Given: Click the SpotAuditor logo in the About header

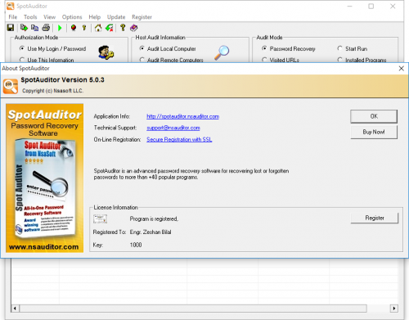Looking at the screenshot, I should (x=11, y=86).
